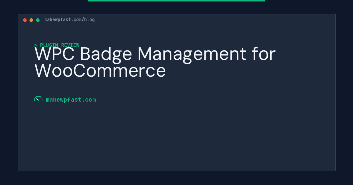This screenshot has width=353, height=185.
Task: Click the browser window chrome icon row
Action: point(31,20)
